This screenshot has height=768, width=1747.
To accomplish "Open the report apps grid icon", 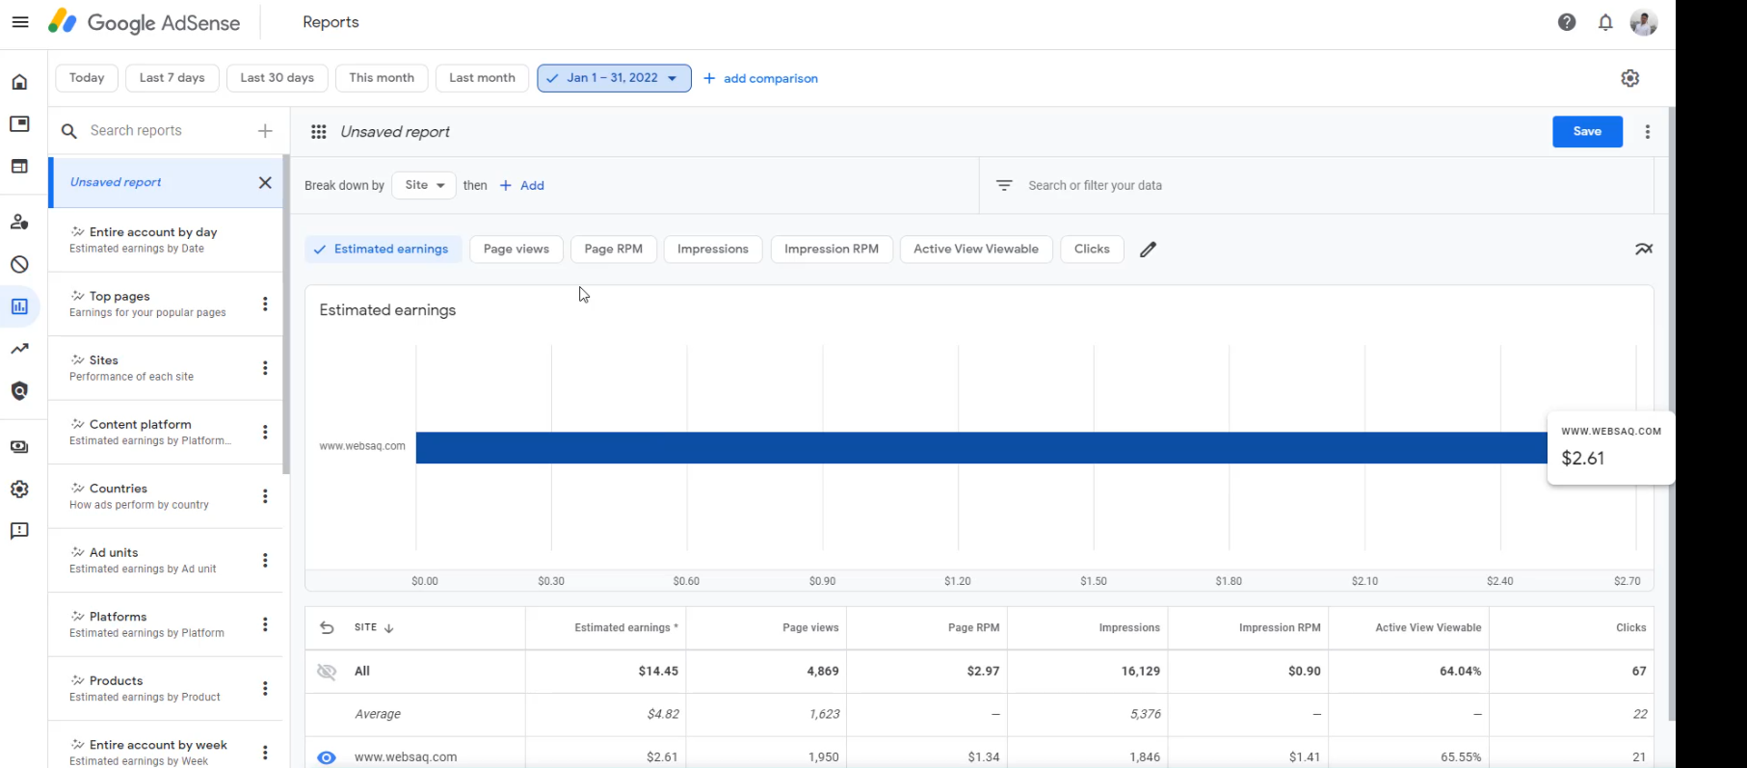I will [319, 132].
